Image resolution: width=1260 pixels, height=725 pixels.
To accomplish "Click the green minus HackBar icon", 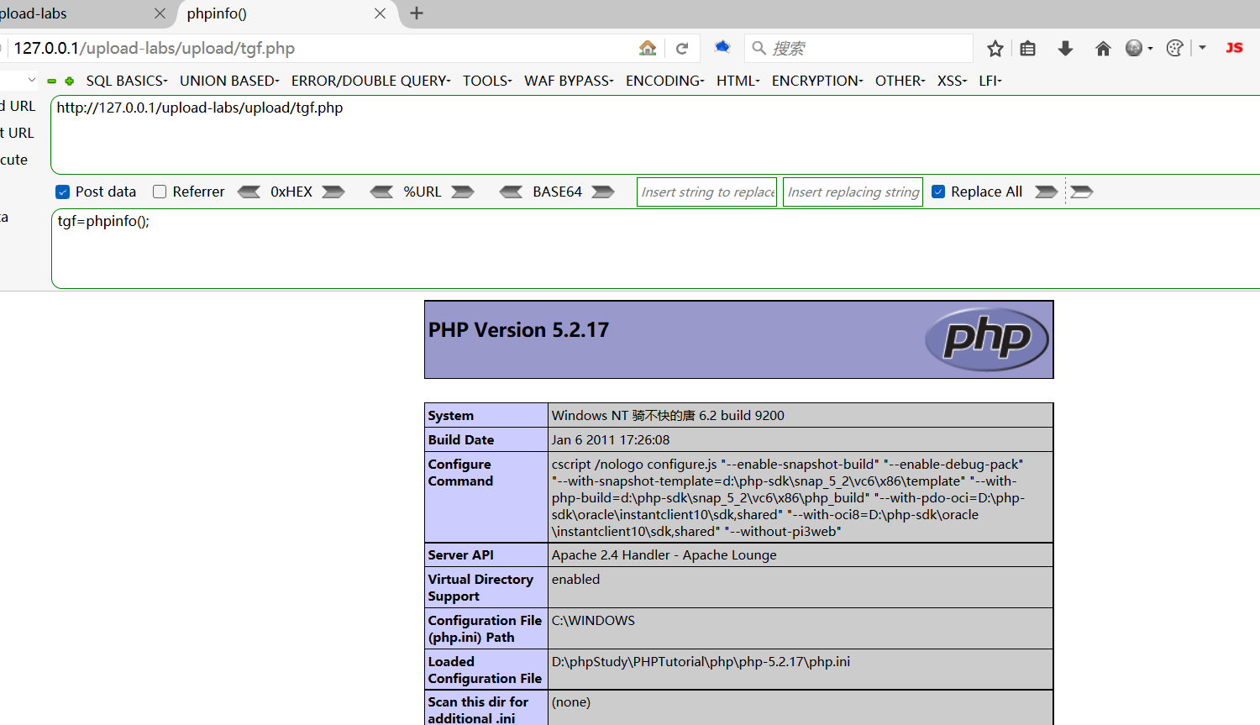I will pyautogui.click(x=52, y=81).
